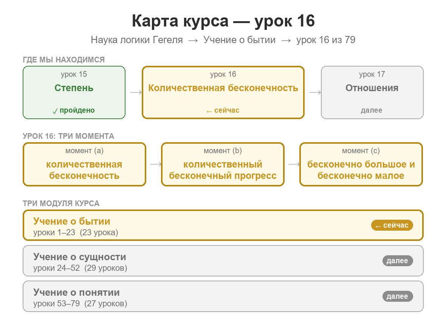Click the пройдено status in lesson 15
The image size is (446, 329).
click(x=74, y=110)
